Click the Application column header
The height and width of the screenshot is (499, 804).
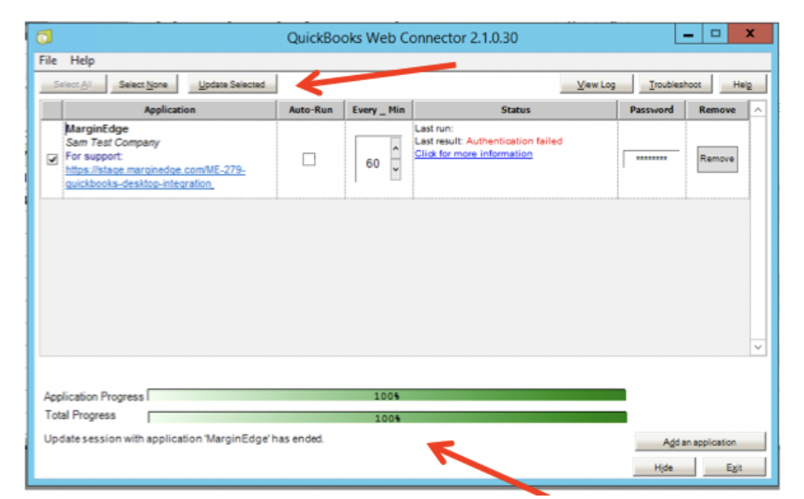(170, 110)
